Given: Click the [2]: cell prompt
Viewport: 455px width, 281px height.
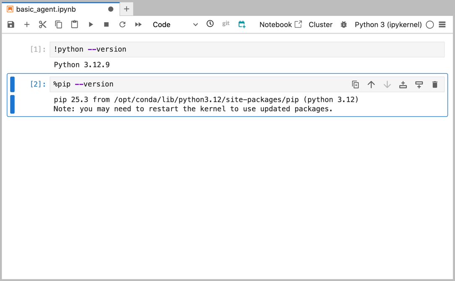Looking at the screenshot, I should (x=38, y=84).
